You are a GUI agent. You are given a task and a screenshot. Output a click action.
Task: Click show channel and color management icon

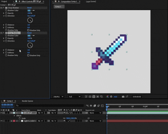pos(107,96)
